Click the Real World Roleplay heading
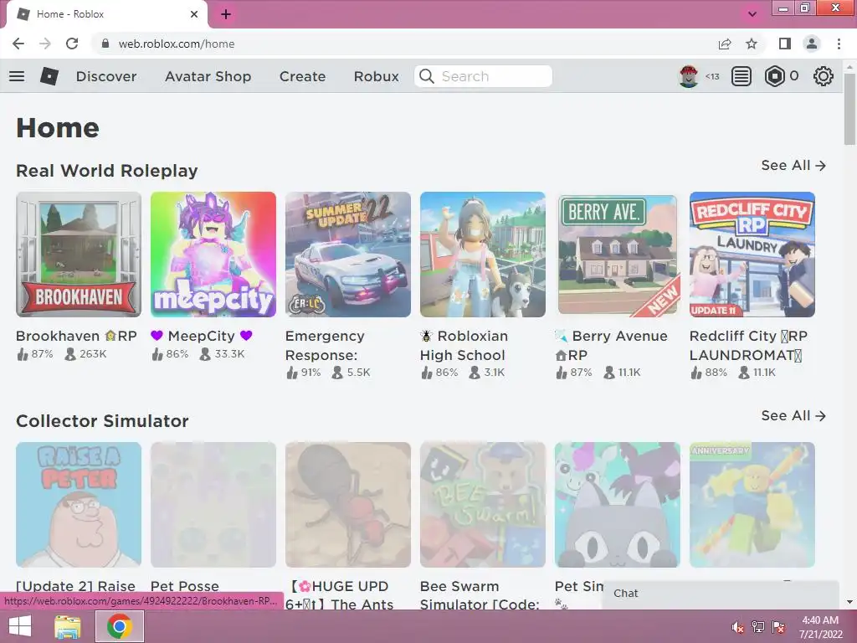 (x=106, y=171)
